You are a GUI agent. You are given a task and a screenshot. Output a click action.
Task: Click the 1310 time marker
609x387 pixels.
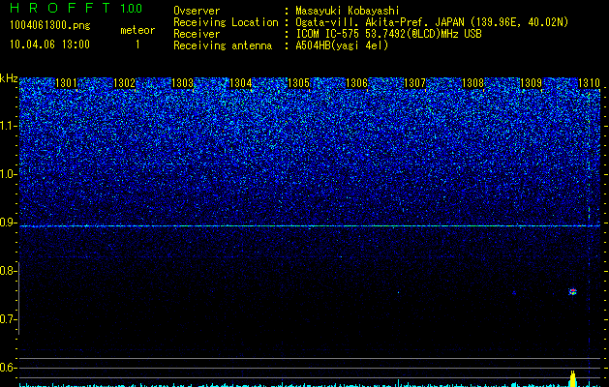click(x=590, y=83)
